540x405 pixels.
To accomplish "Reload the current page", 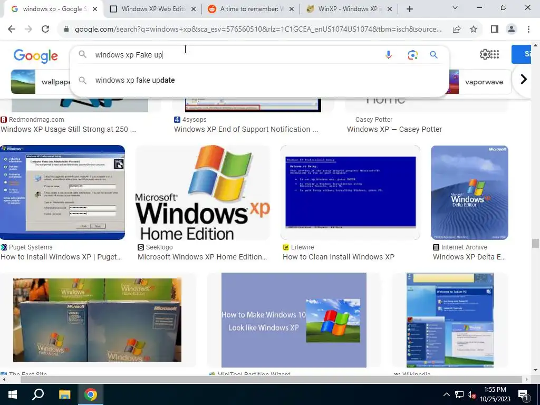I will point(45,30).
